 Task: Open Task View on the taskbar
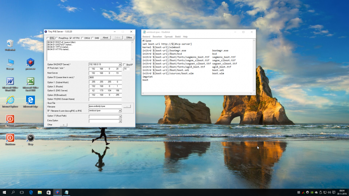[22, 192]
